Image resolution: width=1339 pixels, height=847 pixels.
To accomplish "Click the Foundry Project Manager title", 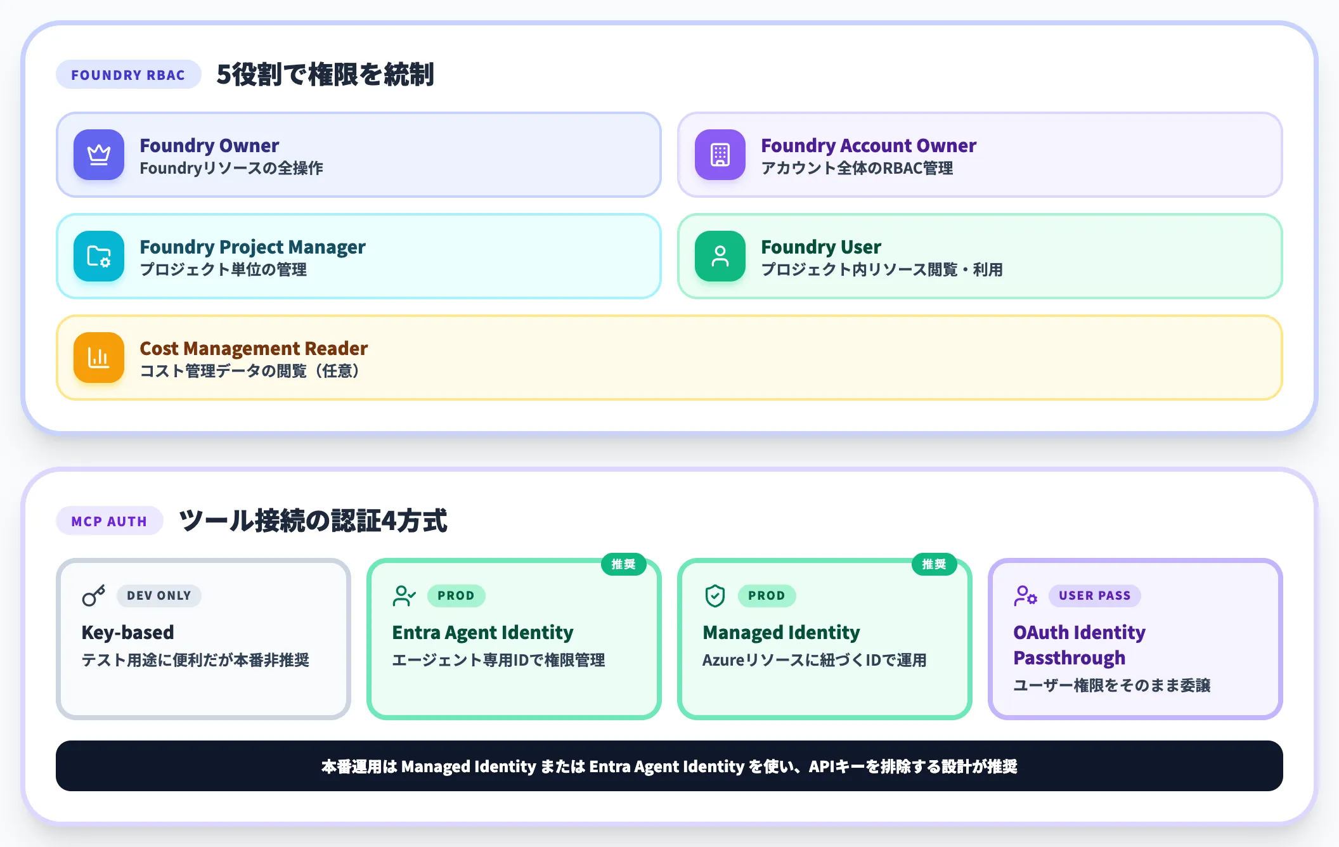I will click(252, 247).
